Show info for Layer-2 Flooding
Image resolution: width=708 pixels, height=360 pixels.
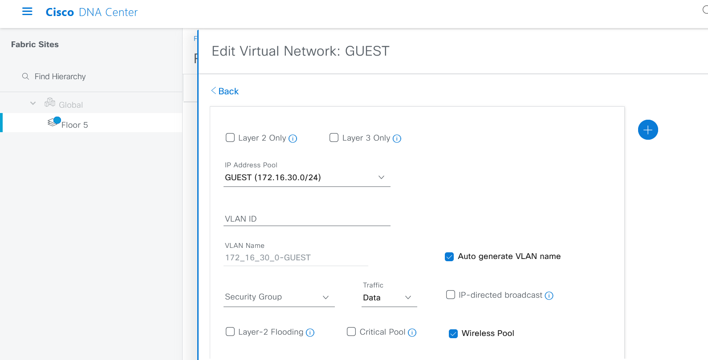[x=310, y=332]
